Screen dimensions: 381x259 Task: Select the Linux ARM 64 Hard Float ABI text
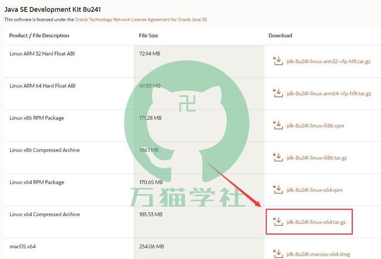tap(42, 86)
